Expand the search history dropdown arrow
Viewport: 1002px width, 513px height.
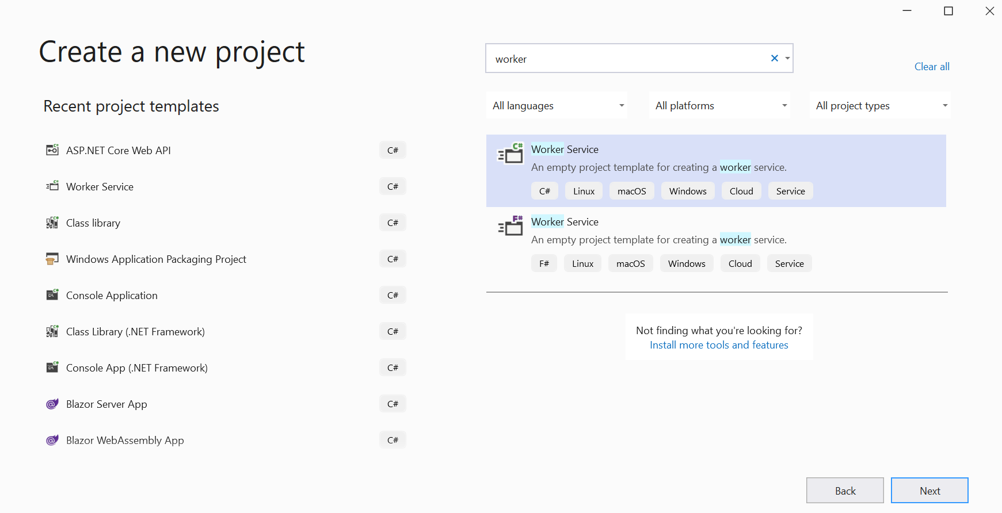click(787, 58)
